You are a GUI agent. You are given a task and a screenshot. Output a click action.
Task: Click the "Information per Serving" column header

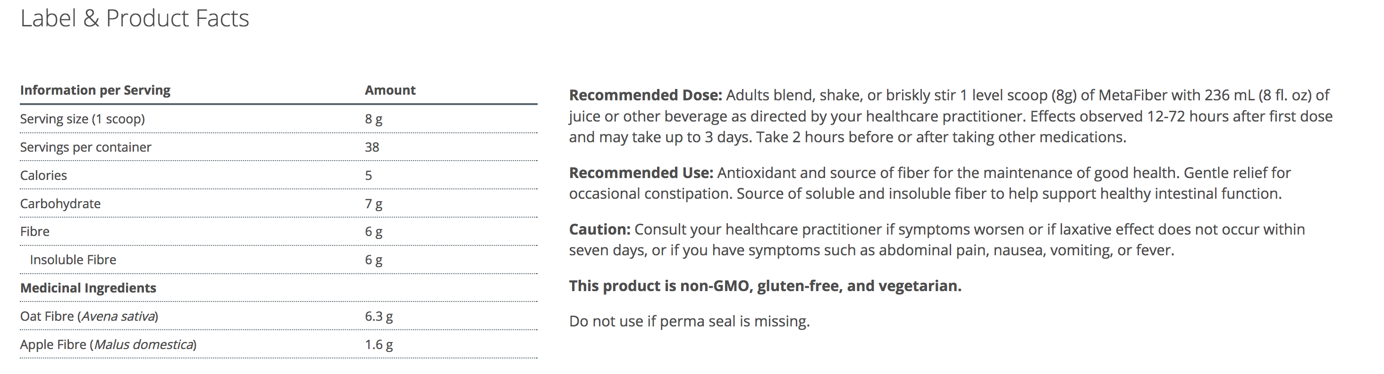click(x=95, y=90)
